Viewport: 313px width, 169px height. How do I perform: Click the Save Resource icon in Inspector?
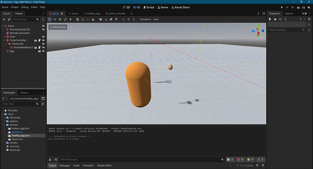pos(280,19)
